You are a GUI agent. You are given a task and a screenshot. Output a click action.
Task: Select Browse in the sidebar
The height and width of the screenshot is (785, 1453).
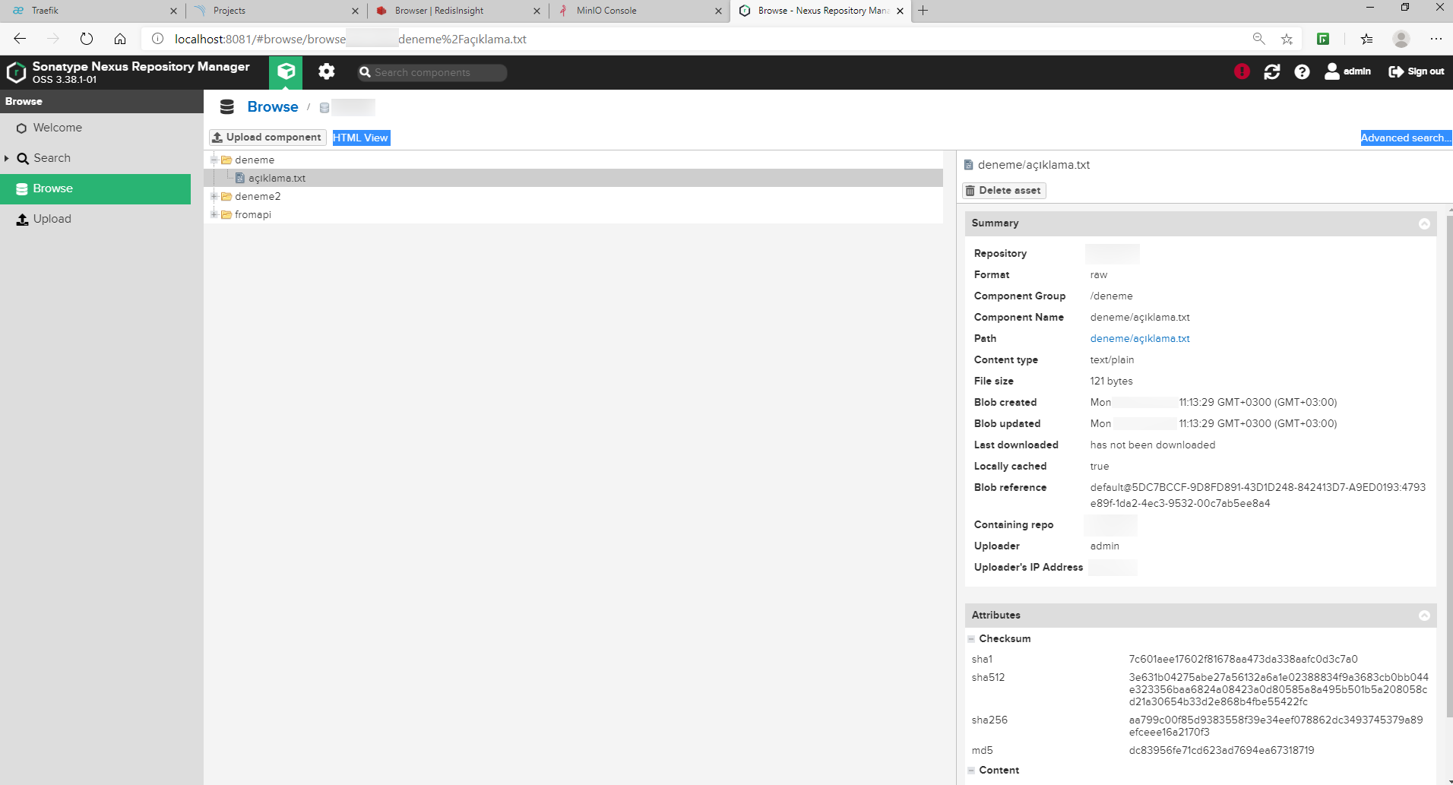95,188
